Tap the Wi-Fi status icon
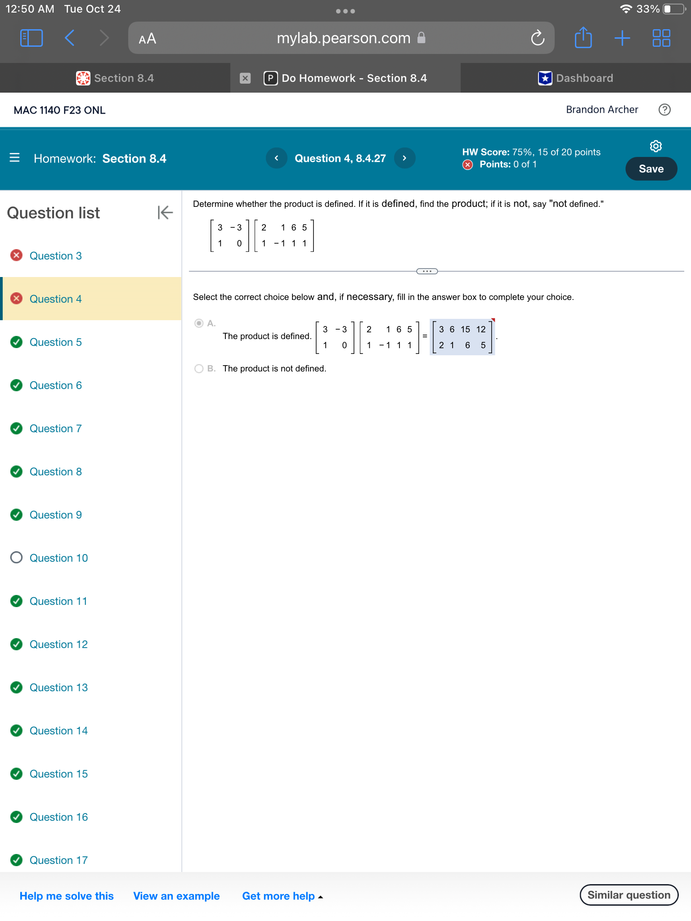Image resolution: width=691 pixels, height=921 pixels. click(x=626, y=9)
